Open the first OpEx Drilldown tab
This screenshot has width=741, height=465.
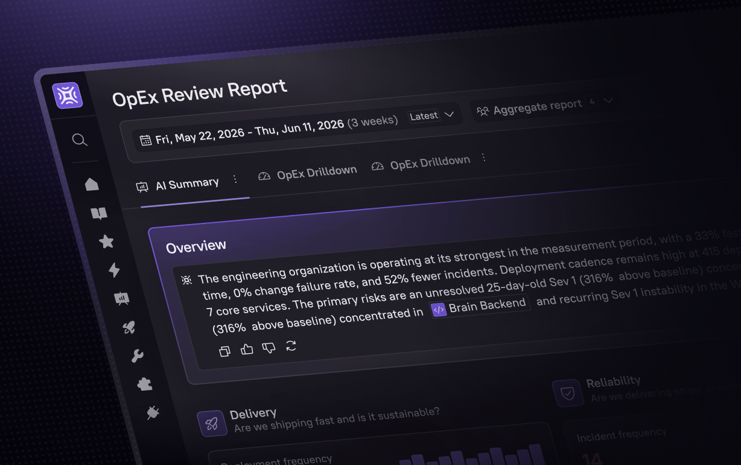click(308, 173)
